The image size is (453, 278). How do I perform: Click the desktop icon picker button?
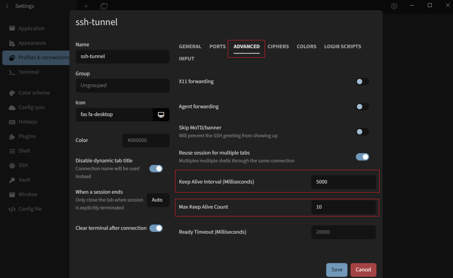point(161,114)
